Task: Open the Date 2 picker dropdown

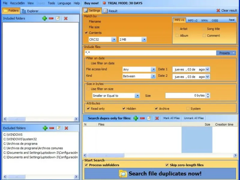Action: [207, 76]
